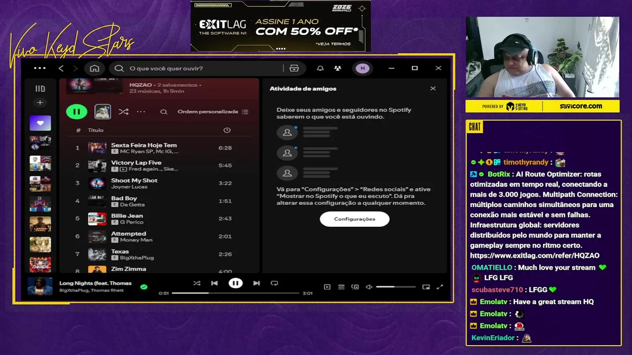Skip to the next track

click(256, 283)
